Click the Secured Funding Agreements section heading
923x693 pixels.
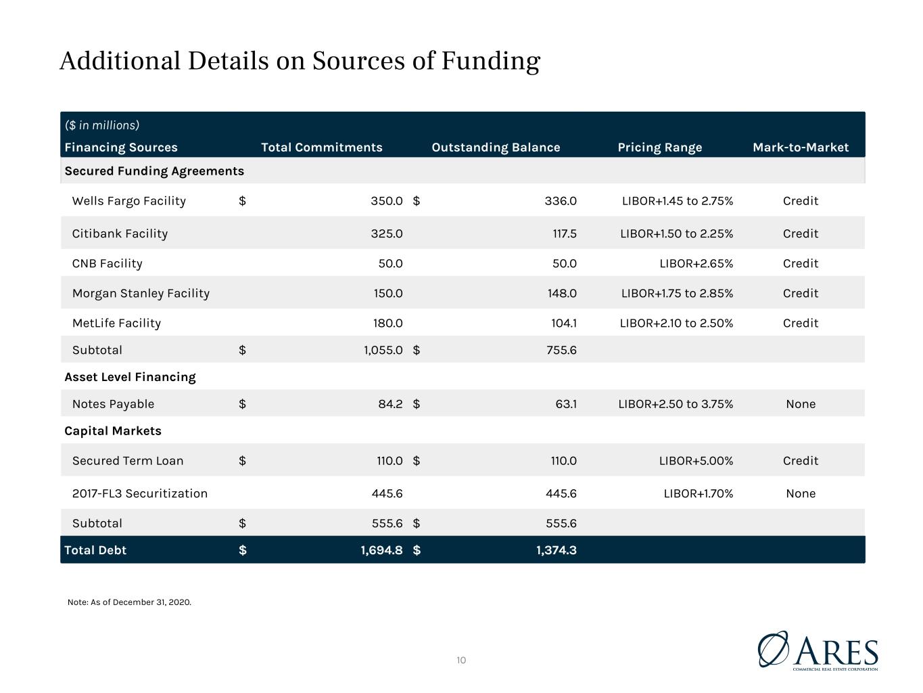click(x=154, y=171)
